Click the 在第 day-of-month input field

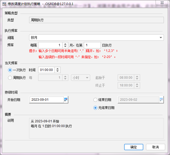92,45
